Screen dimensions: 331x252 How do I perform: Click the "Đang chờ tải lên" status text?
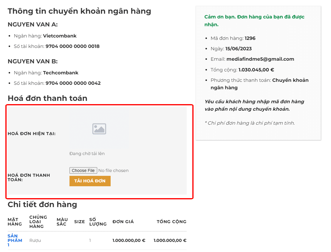coord(87,154)
